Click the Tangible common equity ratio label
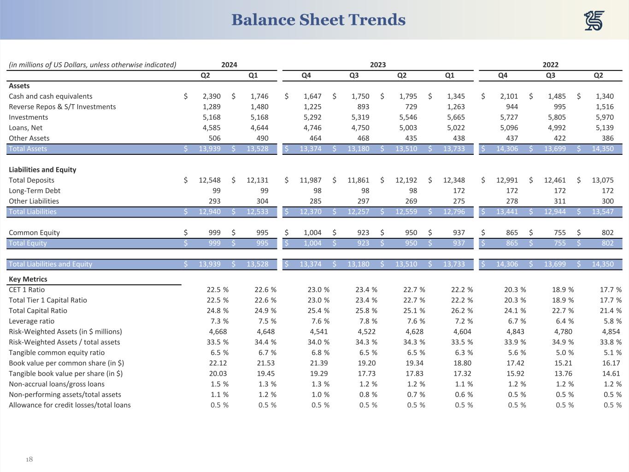 pyautogui.click(x=57, y=353)
